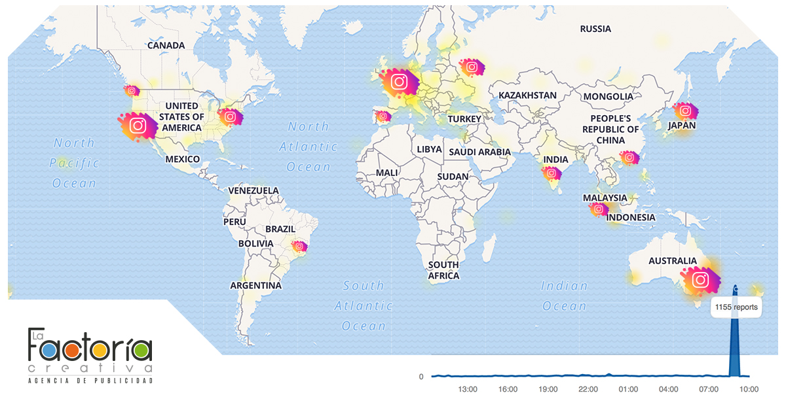
Task: Click the Instagram icon over western Russia
Action: point(472,67)
